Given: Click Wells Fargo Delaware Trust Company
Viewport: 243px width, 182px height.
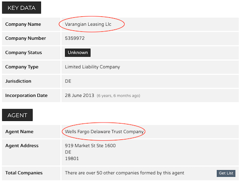Looking at the screenshot, I should [x=104, y=131].
